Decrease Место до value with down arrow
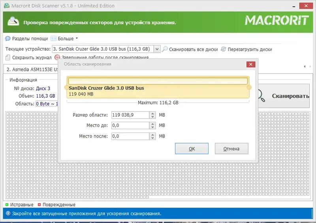This screenshot has width=316, height=223. coord(152,127)
